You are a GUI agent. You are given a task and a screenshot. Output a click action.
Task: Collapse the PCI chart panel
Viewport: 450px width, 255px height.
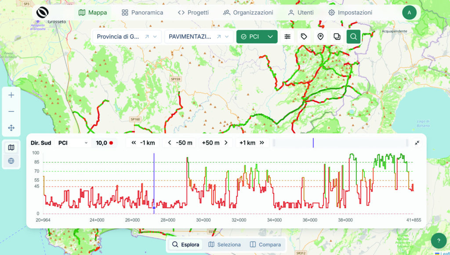pos(417,143)
